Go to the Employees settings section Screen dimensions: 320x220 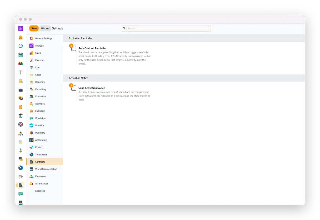[x=45, y=176]
